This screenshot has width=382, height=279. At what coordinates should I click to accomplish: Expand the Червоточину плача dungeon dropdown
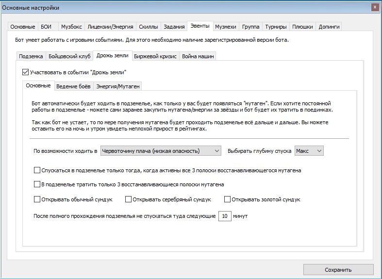(x=161, y=151)
